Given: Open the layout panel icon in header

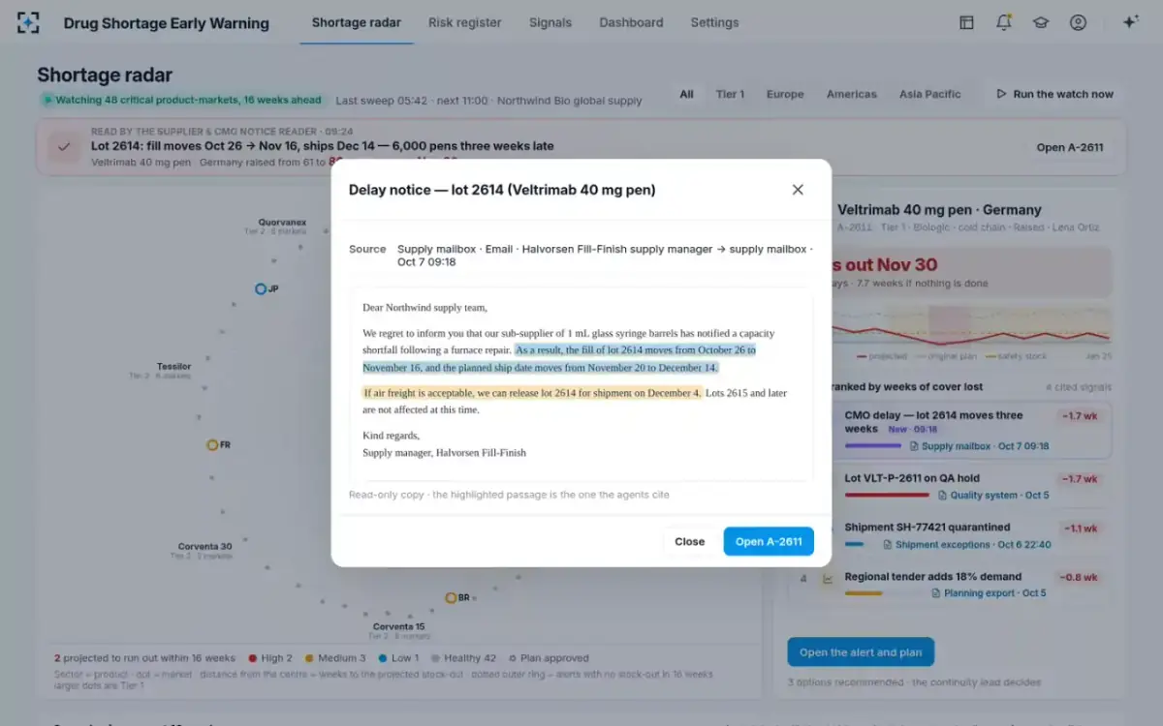Looking at the screenshot, I should click(966, 22).
